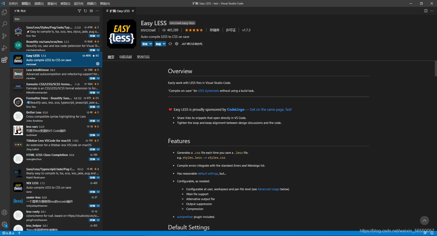437x236 pixels.
Task: Click the editor vertical scrollbar thumb
Action: click(436, 69)
